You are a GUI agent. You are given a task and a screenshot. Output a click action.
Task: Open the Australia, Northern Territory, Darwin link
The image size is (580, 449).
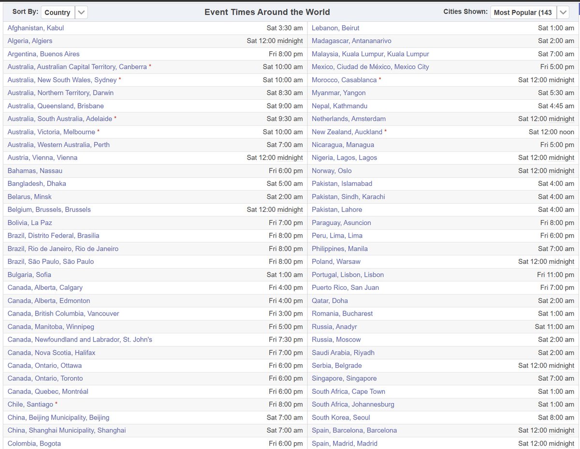pos(61,93)
